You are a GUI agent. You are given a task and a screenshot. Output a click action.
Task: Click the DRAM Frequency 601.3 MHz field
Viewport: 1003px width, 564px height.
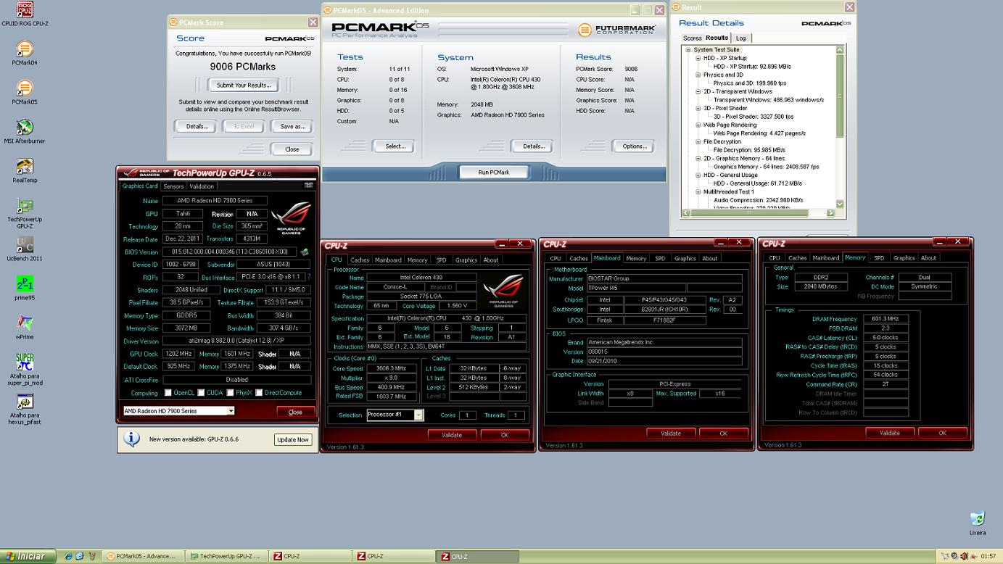pos(885,319)
